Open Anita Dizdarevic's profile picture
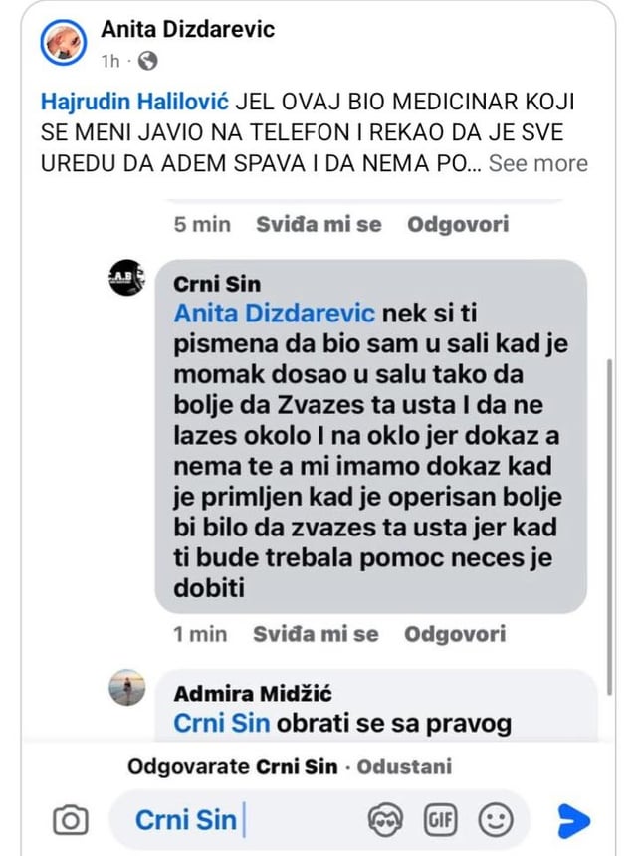The width and height of the screenshot is (637, 856). click(64, 42)
